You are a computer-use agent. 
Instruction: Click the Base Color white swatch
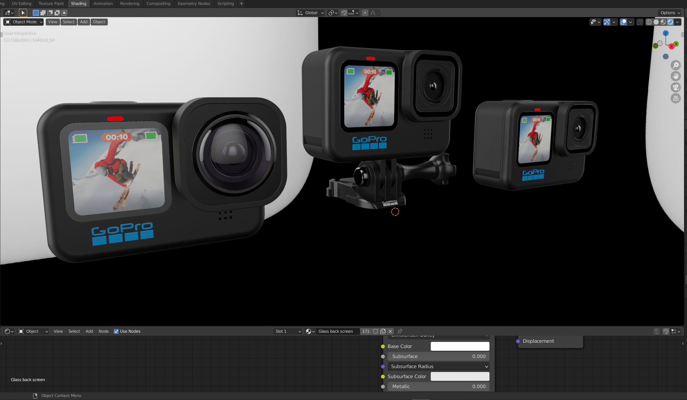click(x=460, y=346)
